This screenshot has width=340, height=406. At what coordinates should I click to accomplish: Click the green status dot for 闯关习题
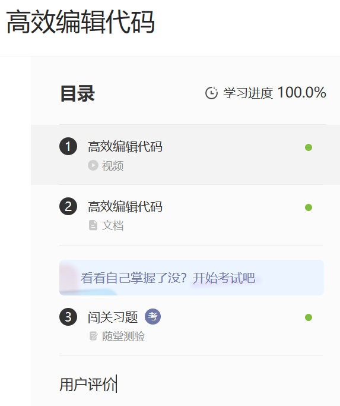309,317
